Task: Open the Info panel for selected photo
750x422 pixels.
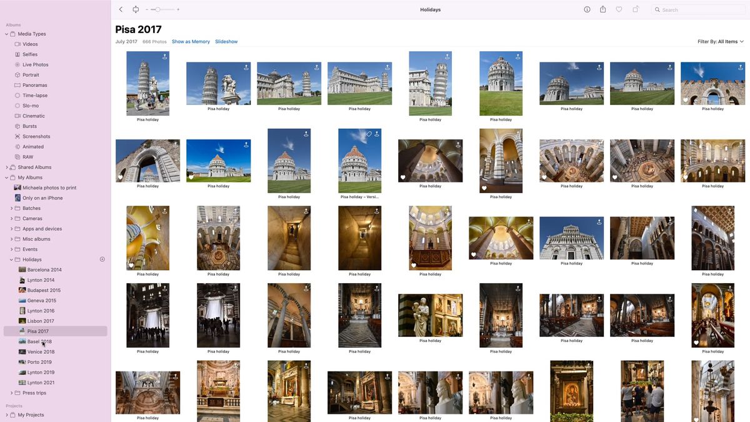Action: pyautogui.click(x=586, y=9)
